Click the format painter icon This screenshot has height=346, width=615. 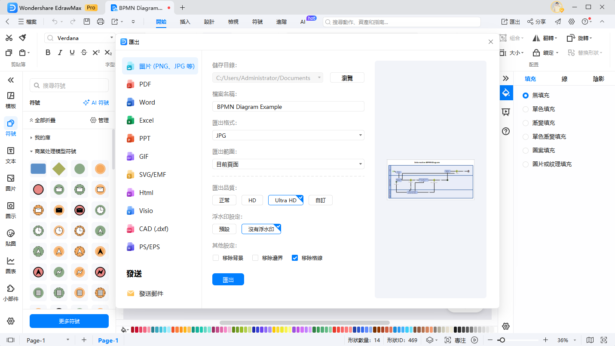tap(23, 38)
